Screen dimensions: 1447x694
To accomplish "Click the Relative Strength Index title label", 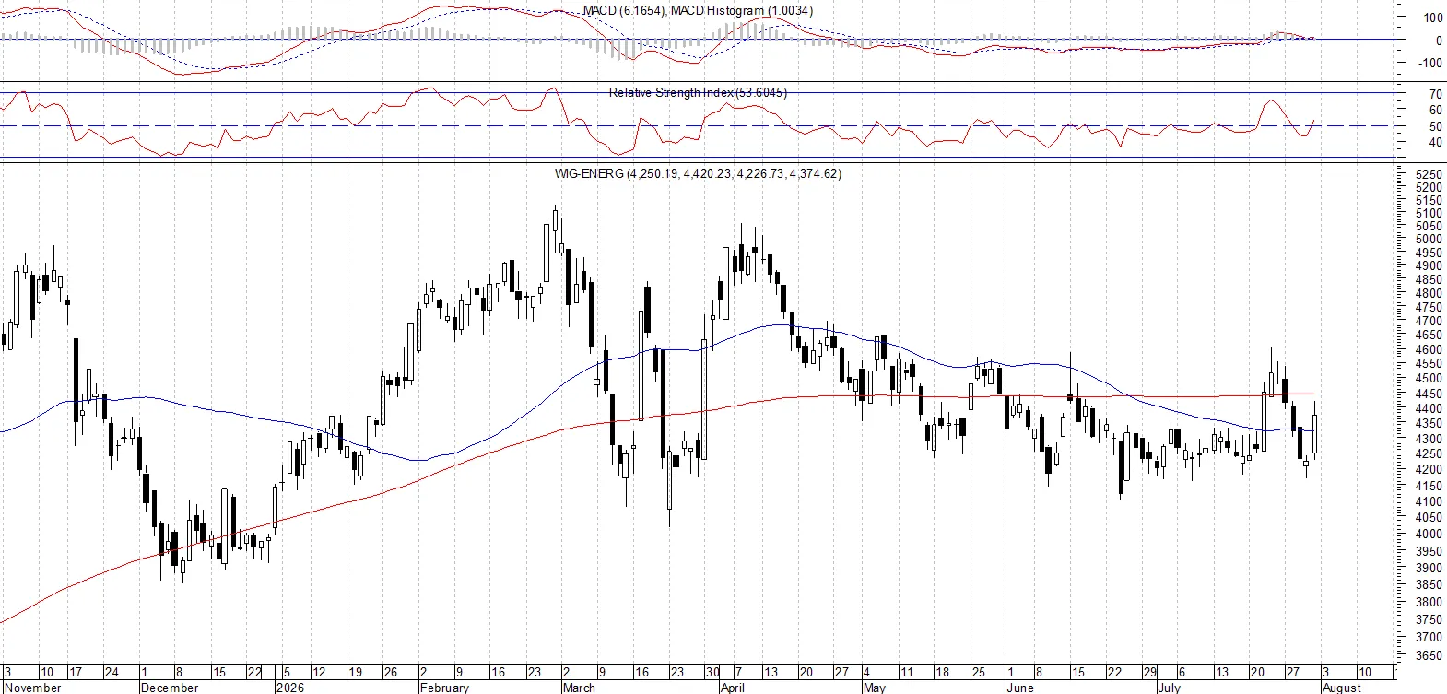I will click(x=698, y=92).
